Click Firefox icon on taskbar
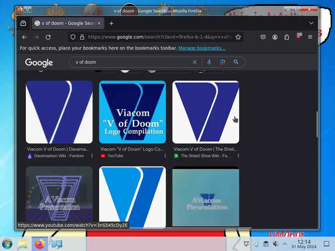The width and height of the screenshot is (335, 251). (40, 244)
